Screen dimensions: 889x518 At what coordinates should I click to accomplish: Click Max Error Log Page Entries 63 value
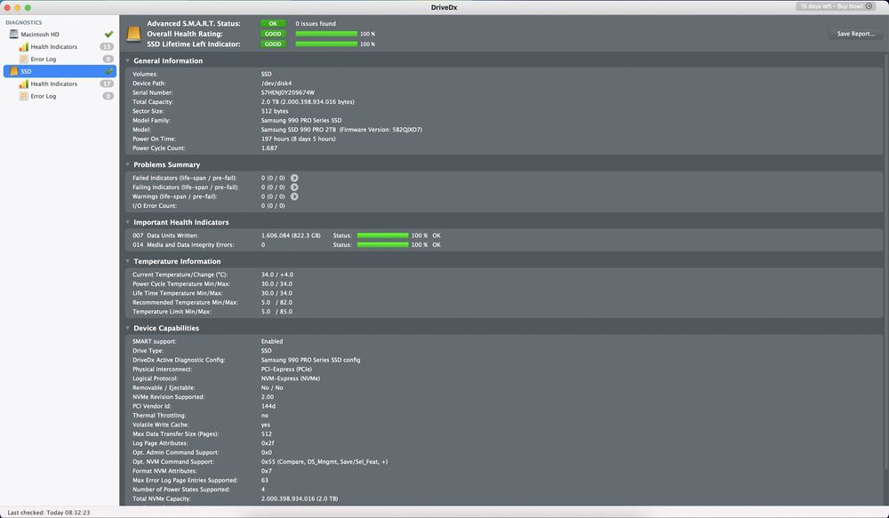[265, 481]
